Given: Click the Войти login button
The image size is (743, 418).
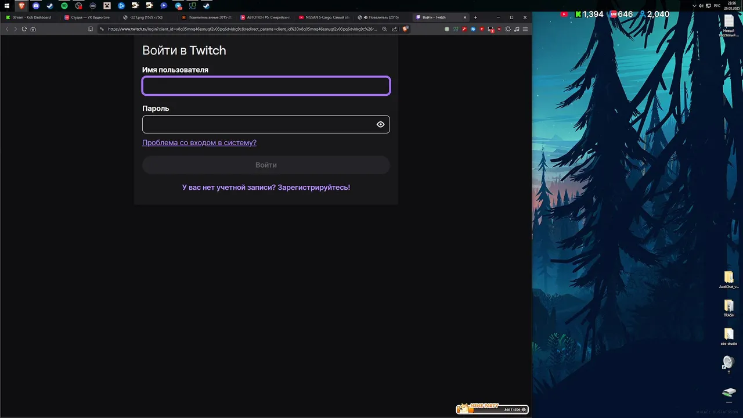Looking at the screenshot, I should [x=266, y=165].
